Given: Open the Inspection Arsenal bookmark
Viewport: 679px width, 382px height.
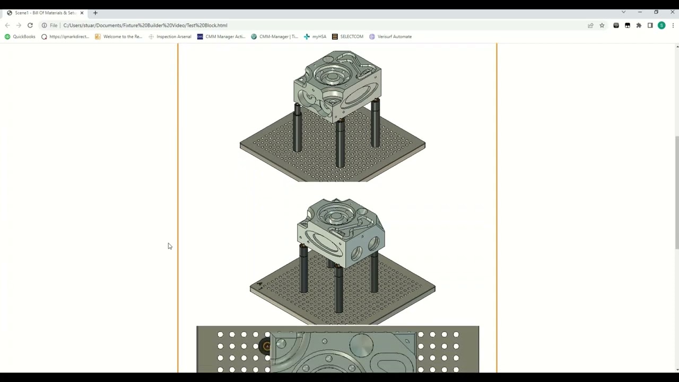Looking at the screenshot, I should 170,37.
